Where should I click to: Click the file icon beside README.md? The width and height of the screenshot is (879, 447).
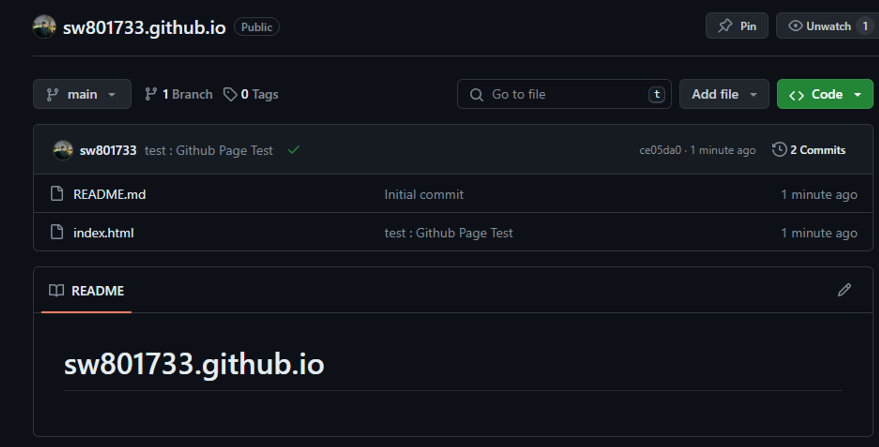[57, 194]
